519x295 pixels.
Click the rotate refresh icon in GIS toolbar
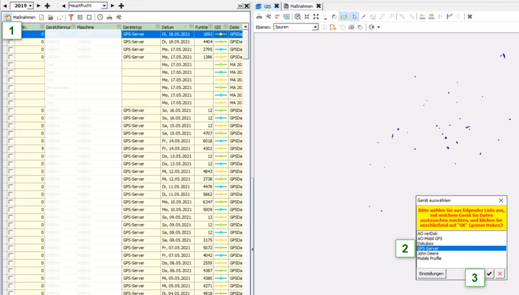(334, 16)
